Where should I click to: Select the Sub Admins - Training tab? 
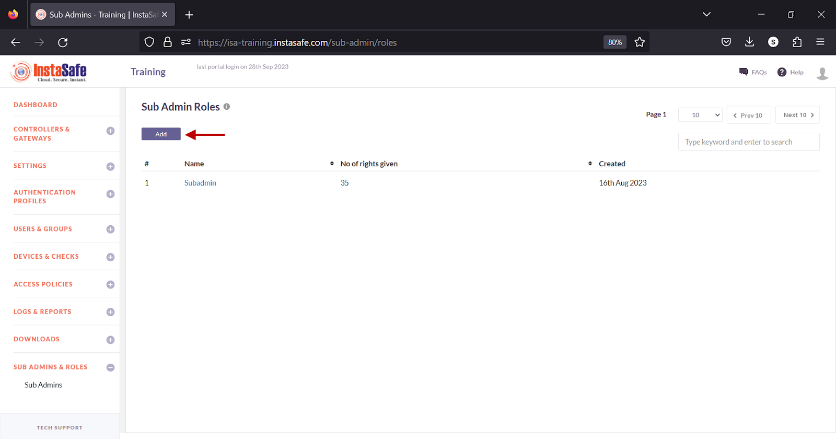coord(103,15)
